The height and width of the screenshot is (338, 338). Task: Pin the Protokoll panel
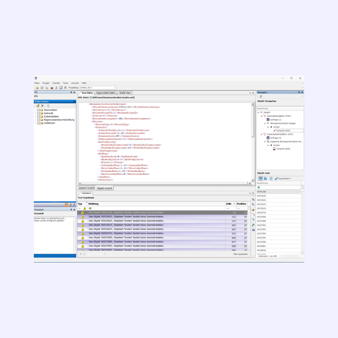click(71, 210)
